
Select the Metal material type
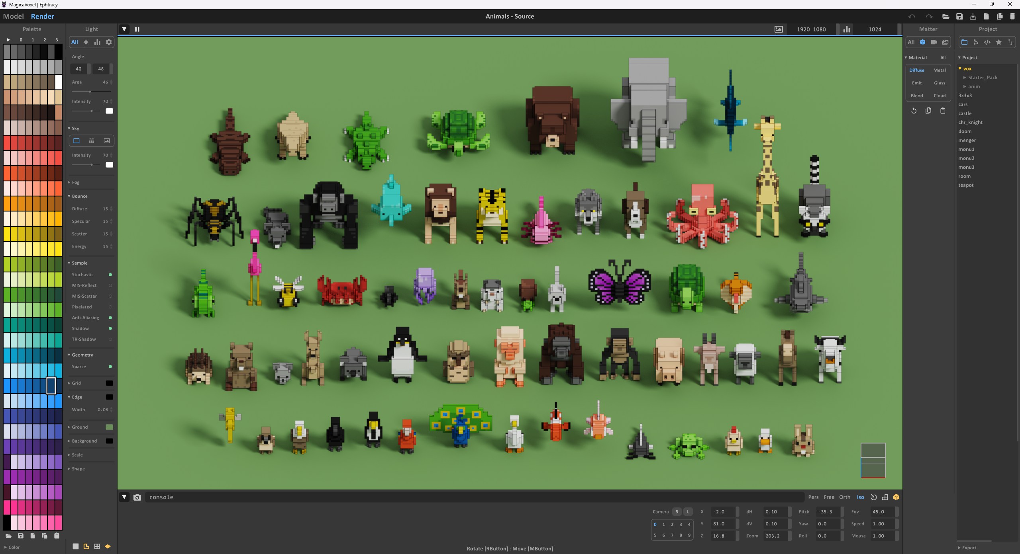pyautogui.click(x=939, y=70)
